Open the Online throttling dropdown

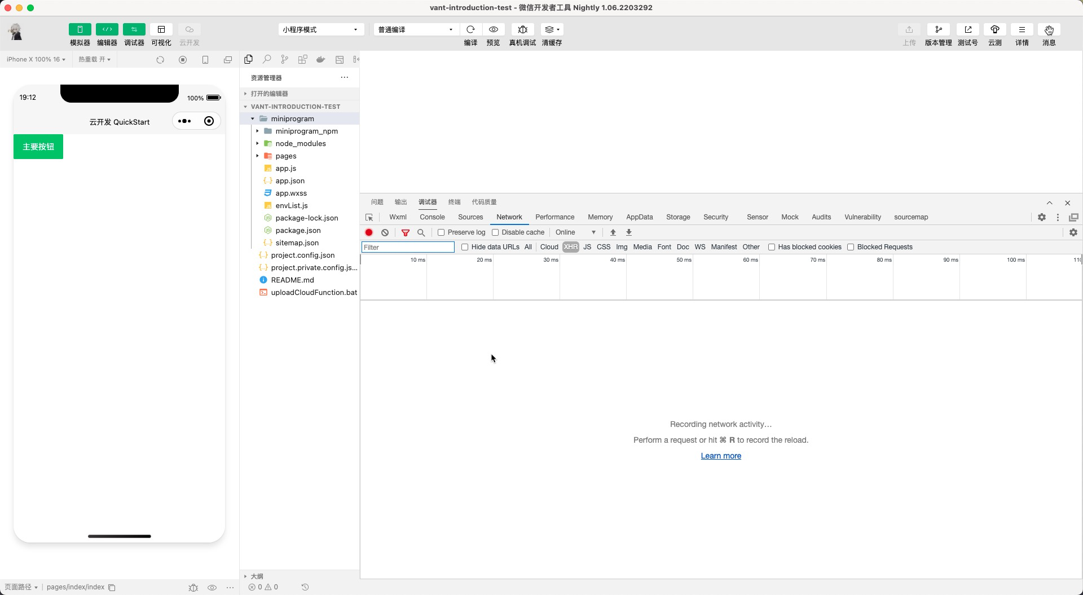click(575, 232)
